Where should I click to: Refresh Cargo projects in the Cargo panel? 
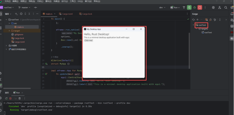(193, 20)
